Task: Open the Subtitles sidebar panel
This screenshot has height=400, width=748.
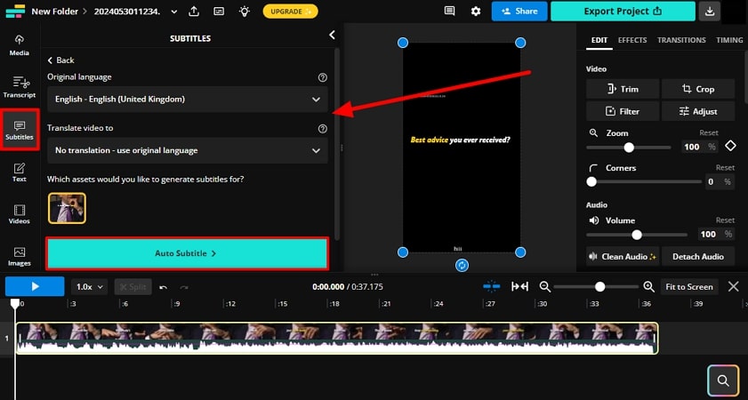Action: point(19,130)
